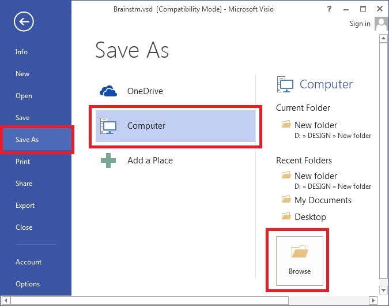Click the folder icon in the Browse button

coord(300,251)
